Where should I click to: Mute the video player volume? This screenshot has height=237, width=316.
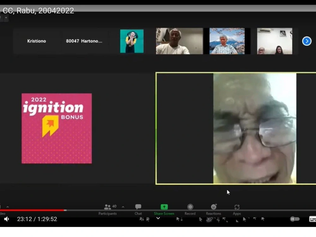[6, 219]
